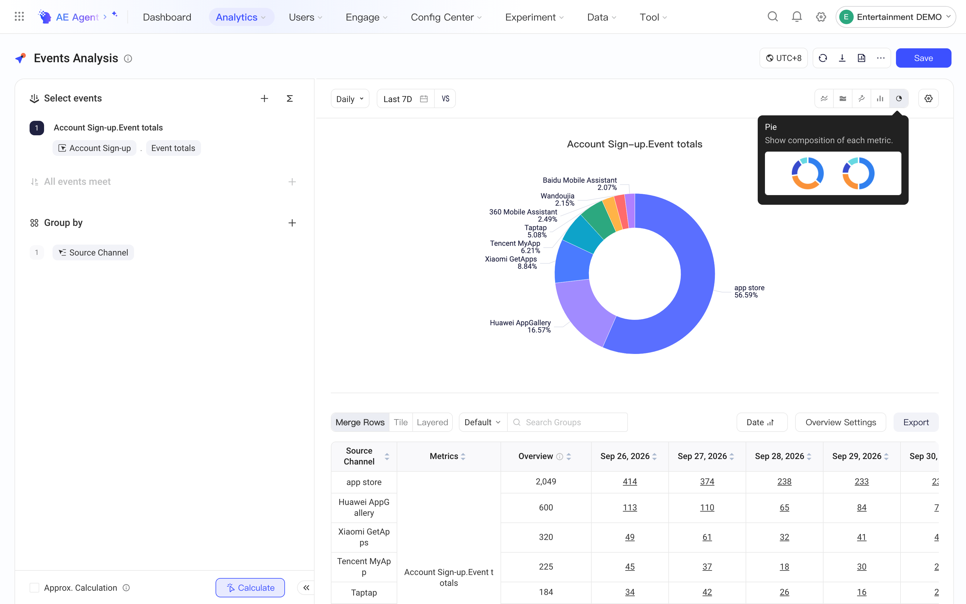Open chart settings gear icon
The height and width of the screenshot is (604, 966).
coord(929,99)
